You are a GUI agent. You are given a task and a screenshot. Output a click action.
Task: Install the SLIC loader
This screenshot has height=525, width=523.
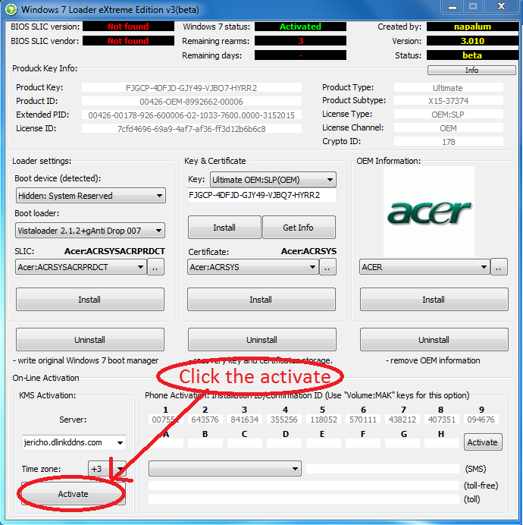click(90, 300)
